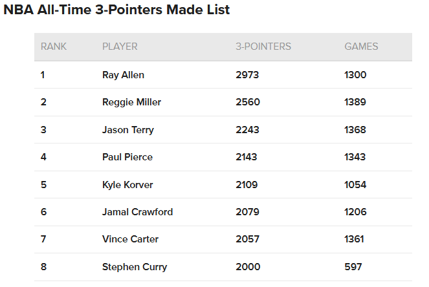The image size is (429, 287).
Task: Click Jason Terry's 2243 three-pointers value
Action: coord(247,130)
